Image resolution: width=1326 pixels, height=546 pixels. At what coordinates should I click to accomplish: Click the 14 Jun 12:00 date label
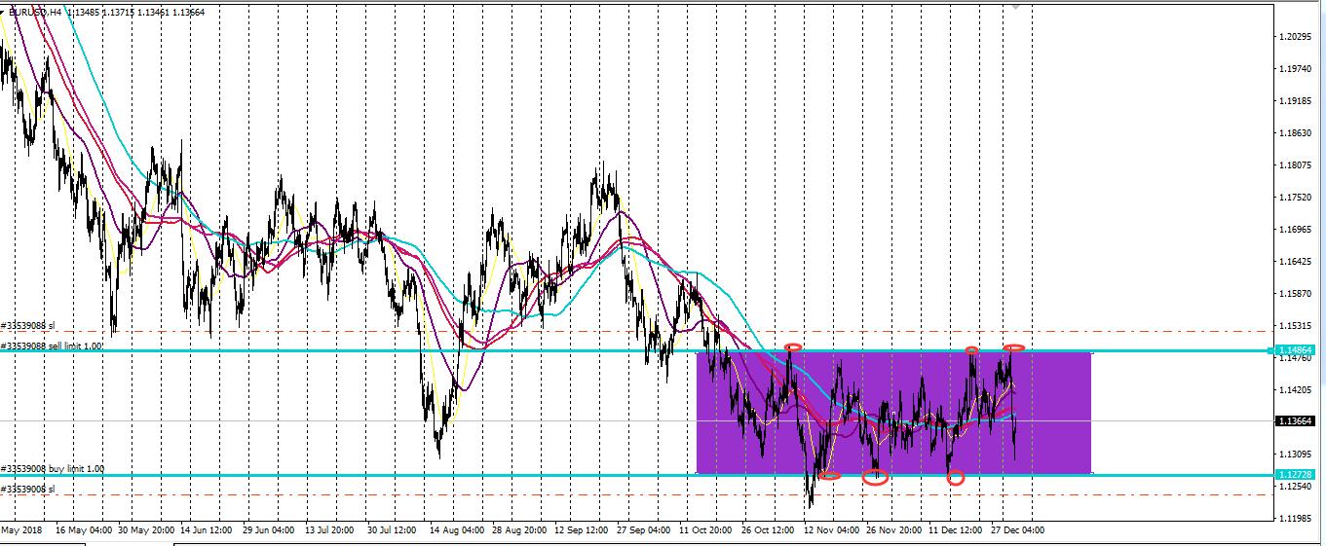(x=208, y=530)
